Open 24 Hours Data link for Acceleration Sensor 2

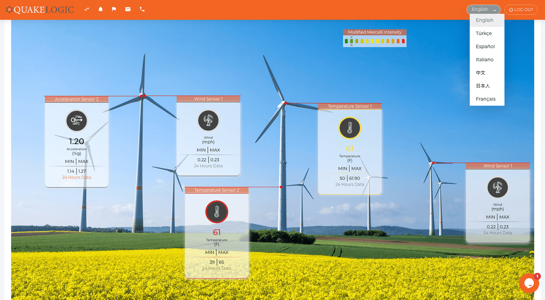pos(77,177)
